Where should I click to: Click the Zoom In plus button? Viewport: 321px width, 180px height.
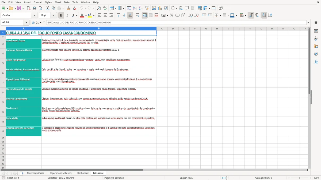pos(310,178)
